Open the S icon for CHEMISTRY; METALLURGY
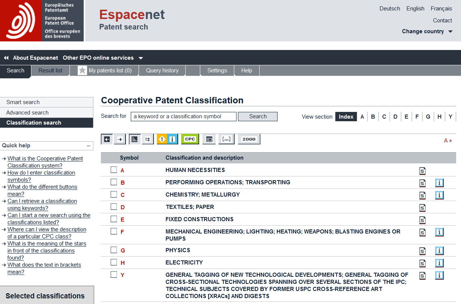Viewport: 461px width, 304px height. pos(422,195)
